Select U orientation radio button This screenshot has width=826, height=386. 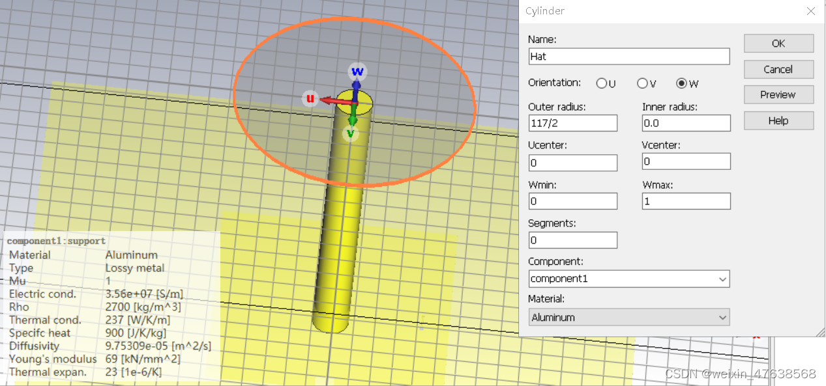coord(601,83)
